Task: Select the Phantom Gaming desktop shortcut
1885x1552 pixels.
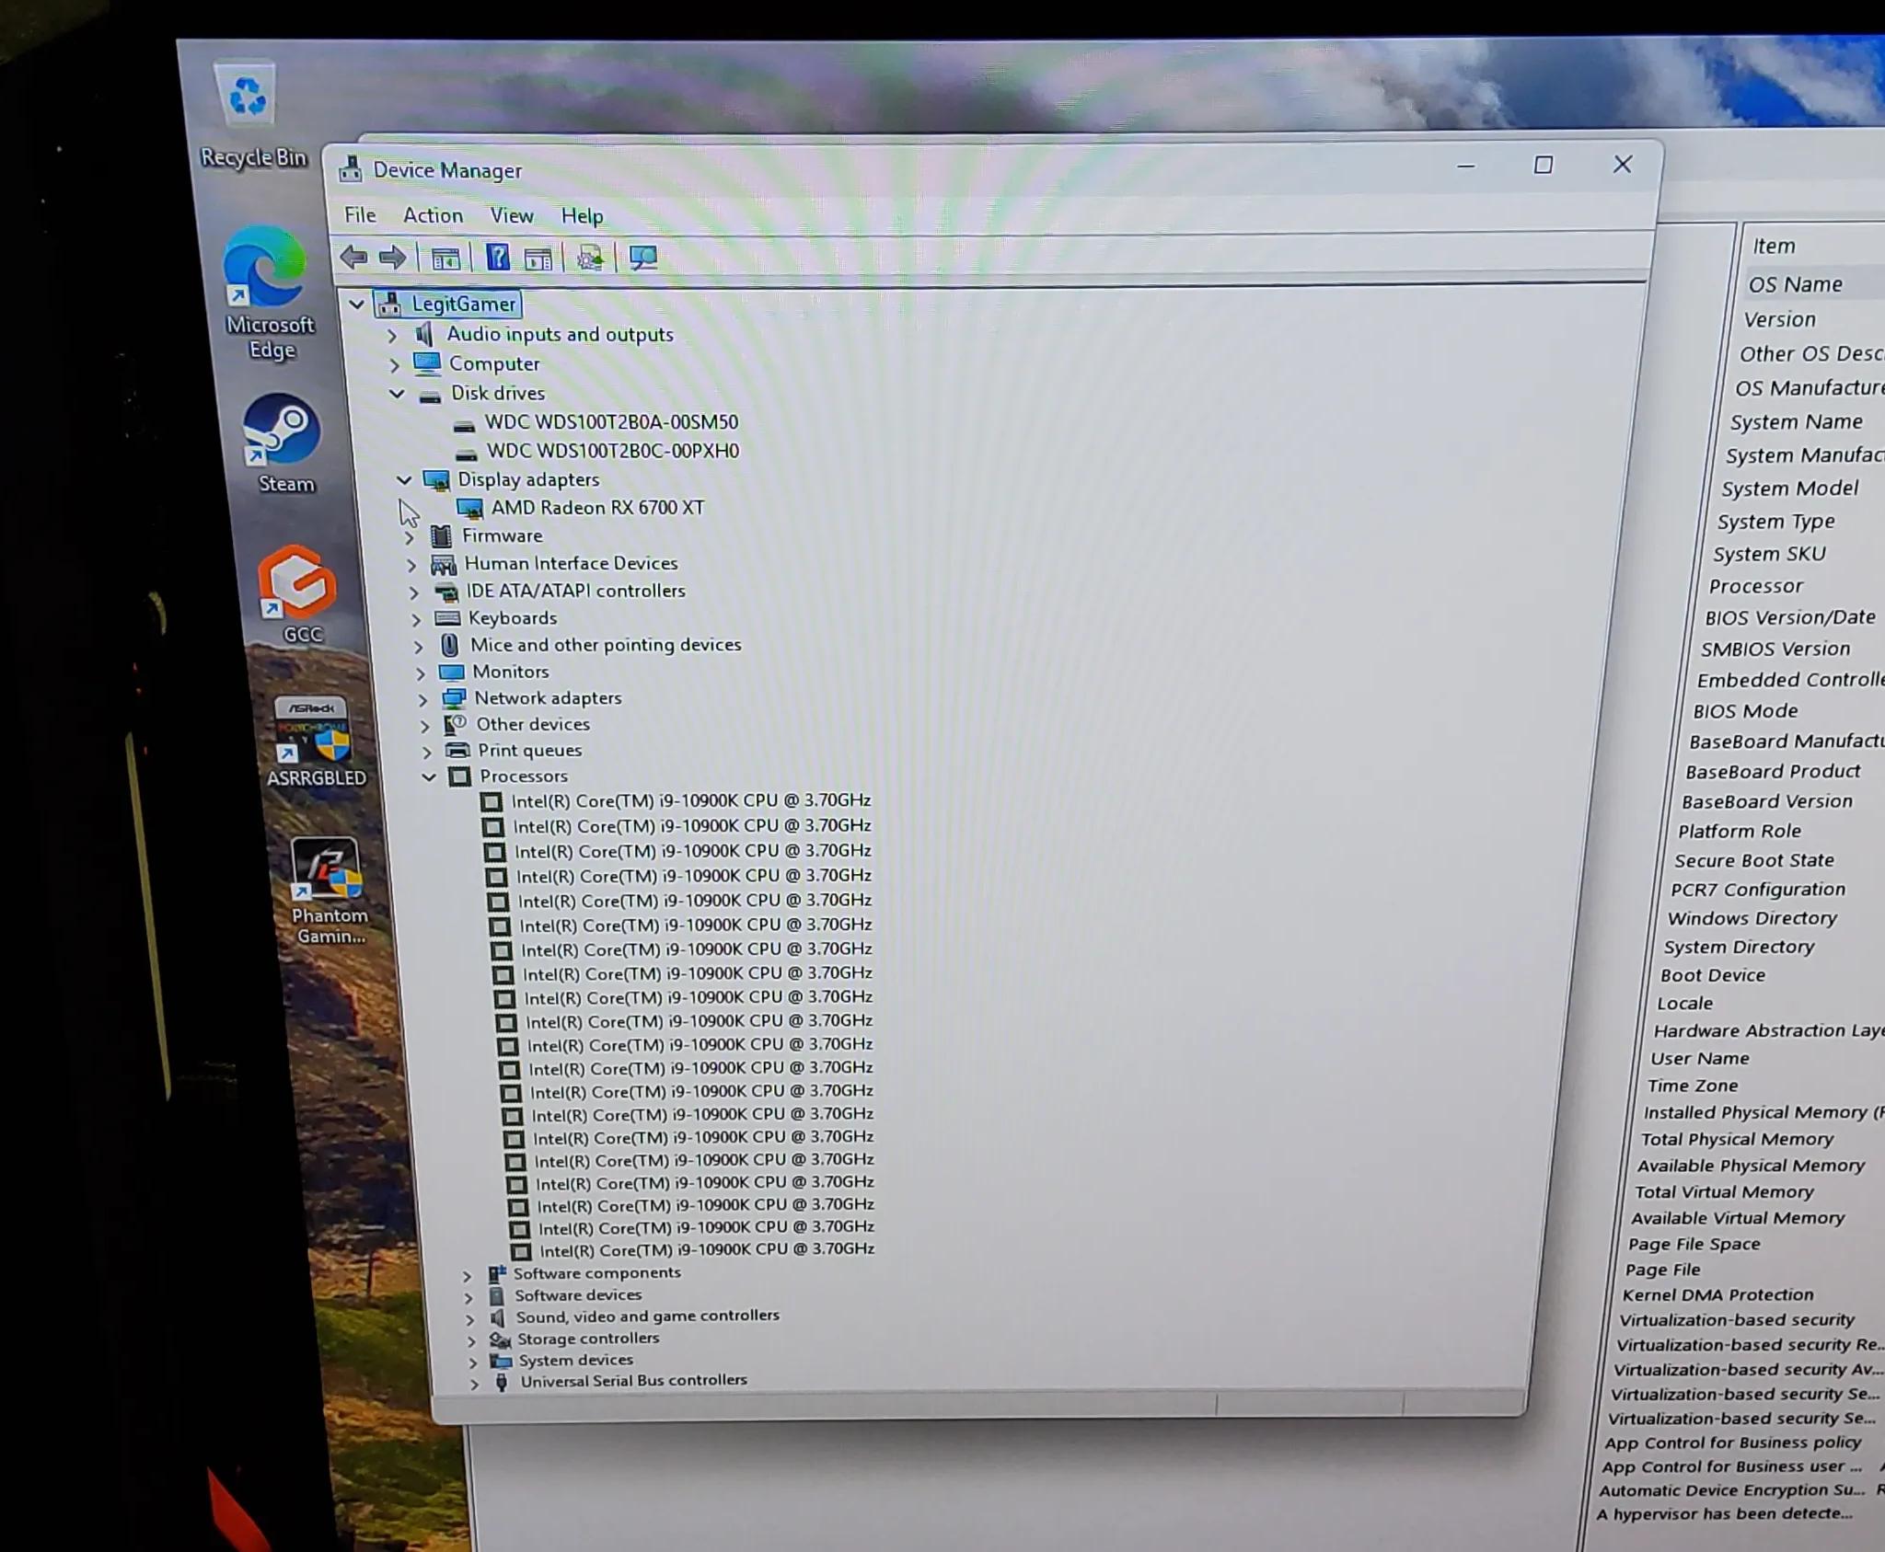Action: tap(329, 891)
